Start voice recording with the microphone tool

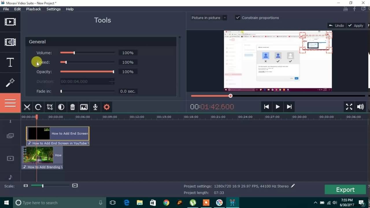point(95,107)
